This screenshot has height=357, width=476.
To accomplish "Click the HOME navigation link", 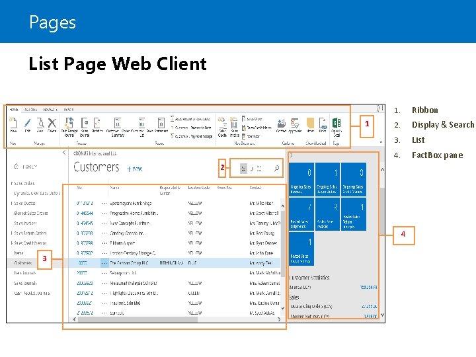I will point(26,167).
